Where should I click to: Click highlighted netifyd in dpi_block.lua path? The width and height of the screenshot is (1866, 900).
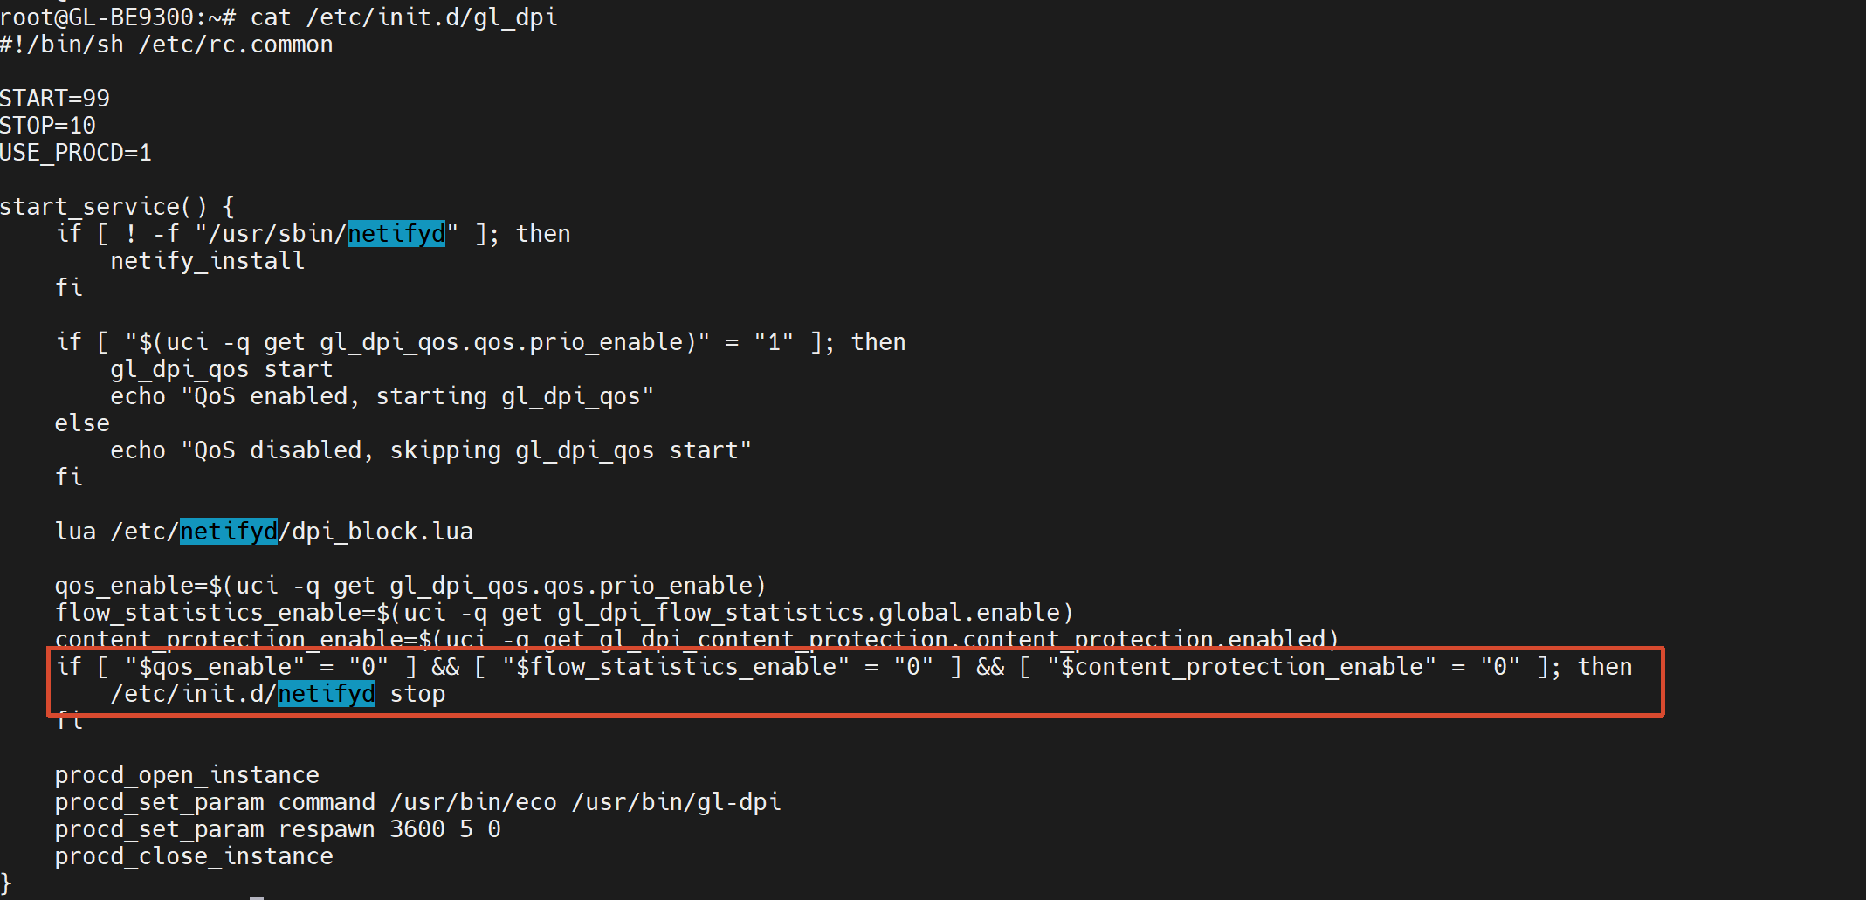click(229, 532)
